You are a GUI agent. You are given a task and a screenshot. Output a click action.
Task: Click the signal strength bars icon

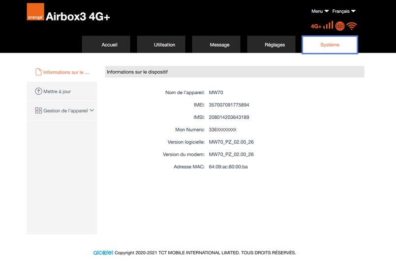(328, 26)
